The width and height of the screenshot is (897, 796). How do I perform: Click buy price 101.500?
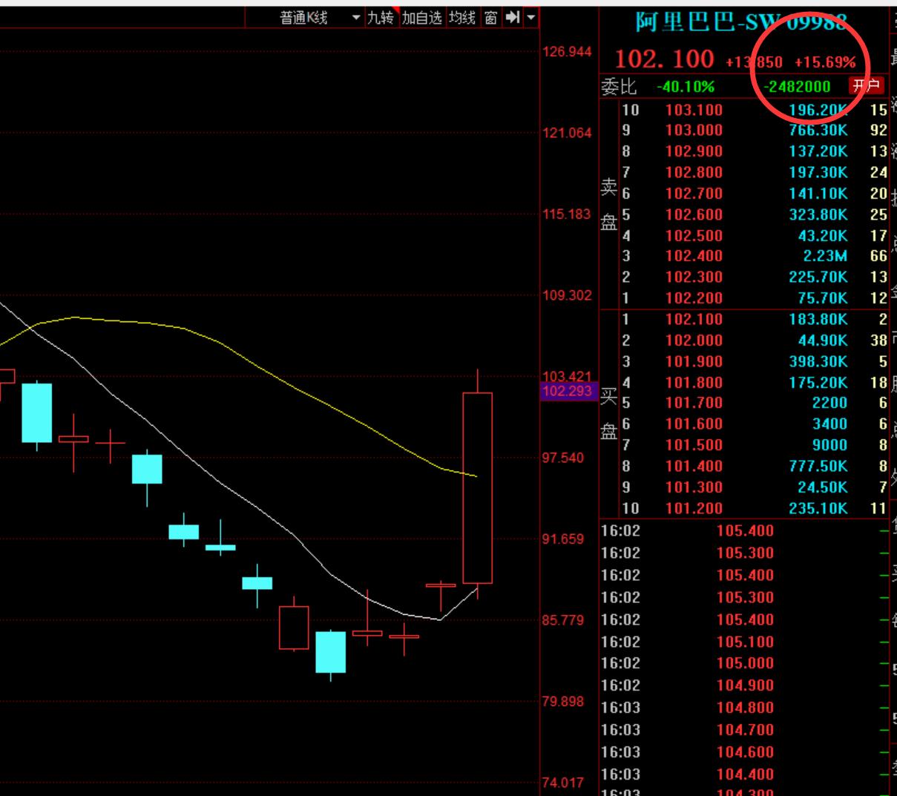click(694, 445)
